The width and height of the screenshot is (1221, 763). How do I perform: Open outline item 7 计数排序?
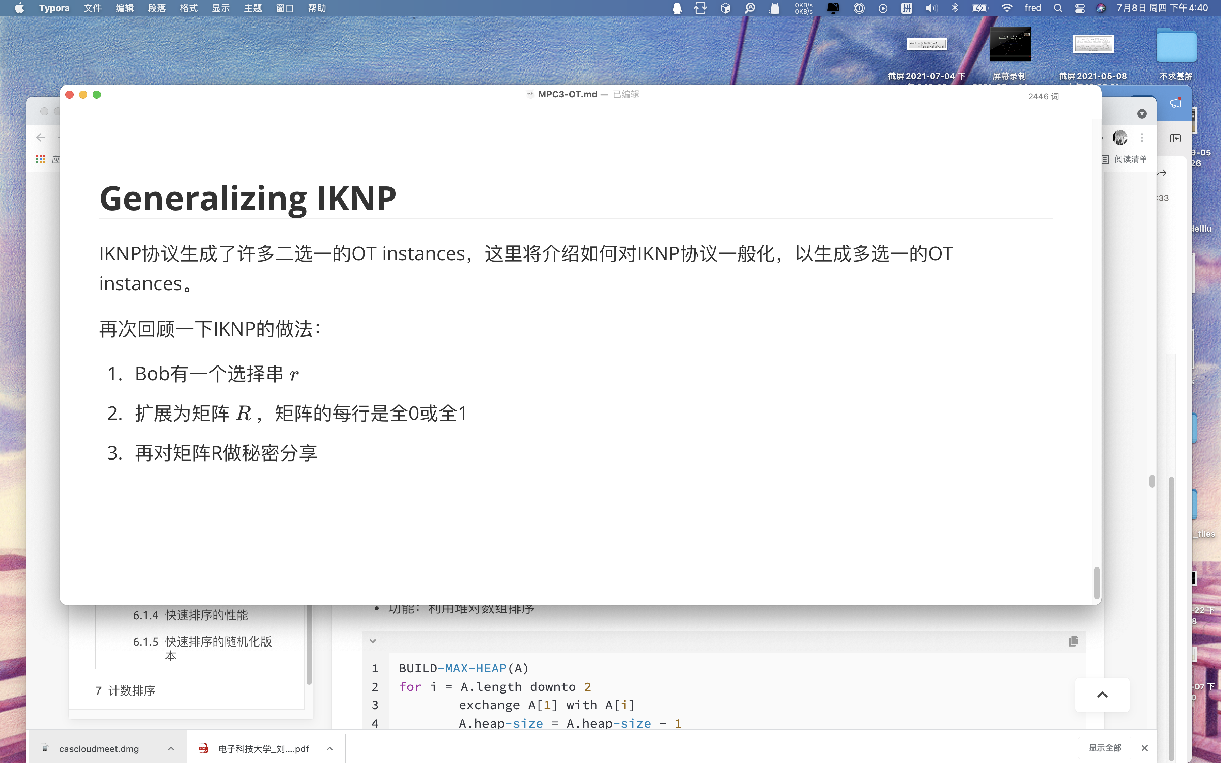coord(125,691)
